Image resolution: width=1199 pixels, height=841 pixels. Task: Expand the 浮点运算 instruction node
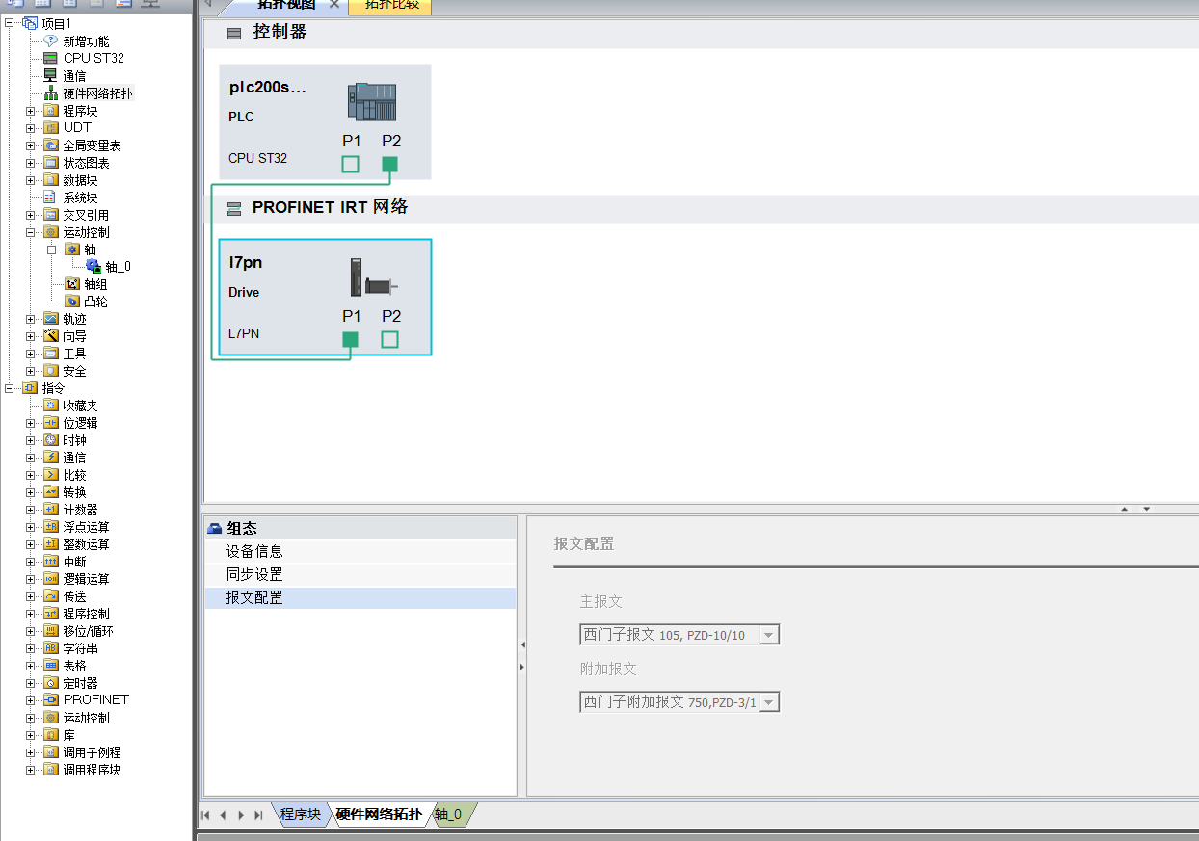(31, 527)
